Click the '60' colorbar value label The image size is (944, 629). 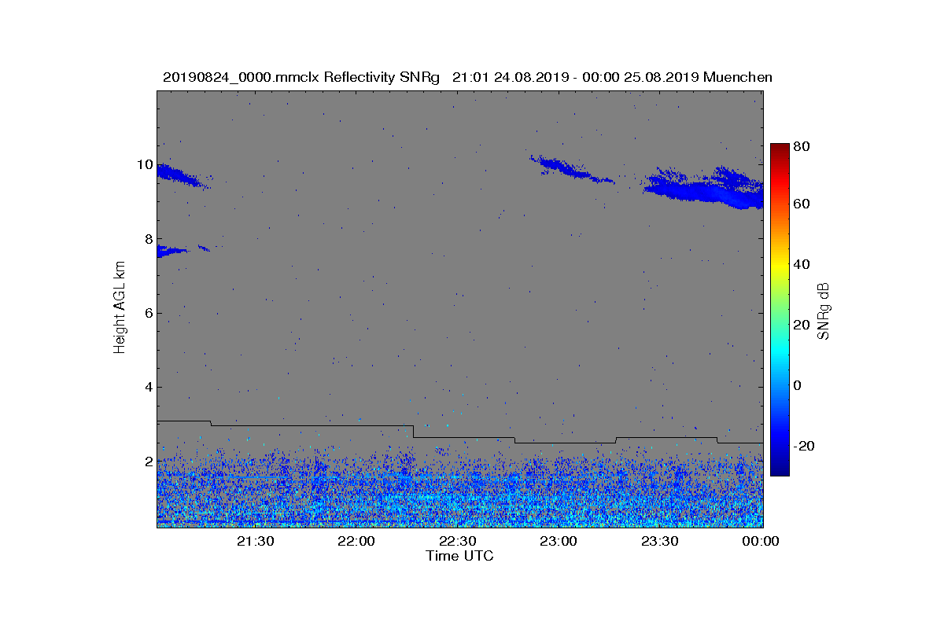pos(802,204)
